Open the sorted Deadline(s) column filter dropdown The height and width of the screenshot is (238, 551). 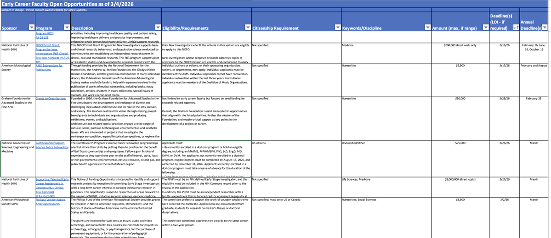(516, 28)
